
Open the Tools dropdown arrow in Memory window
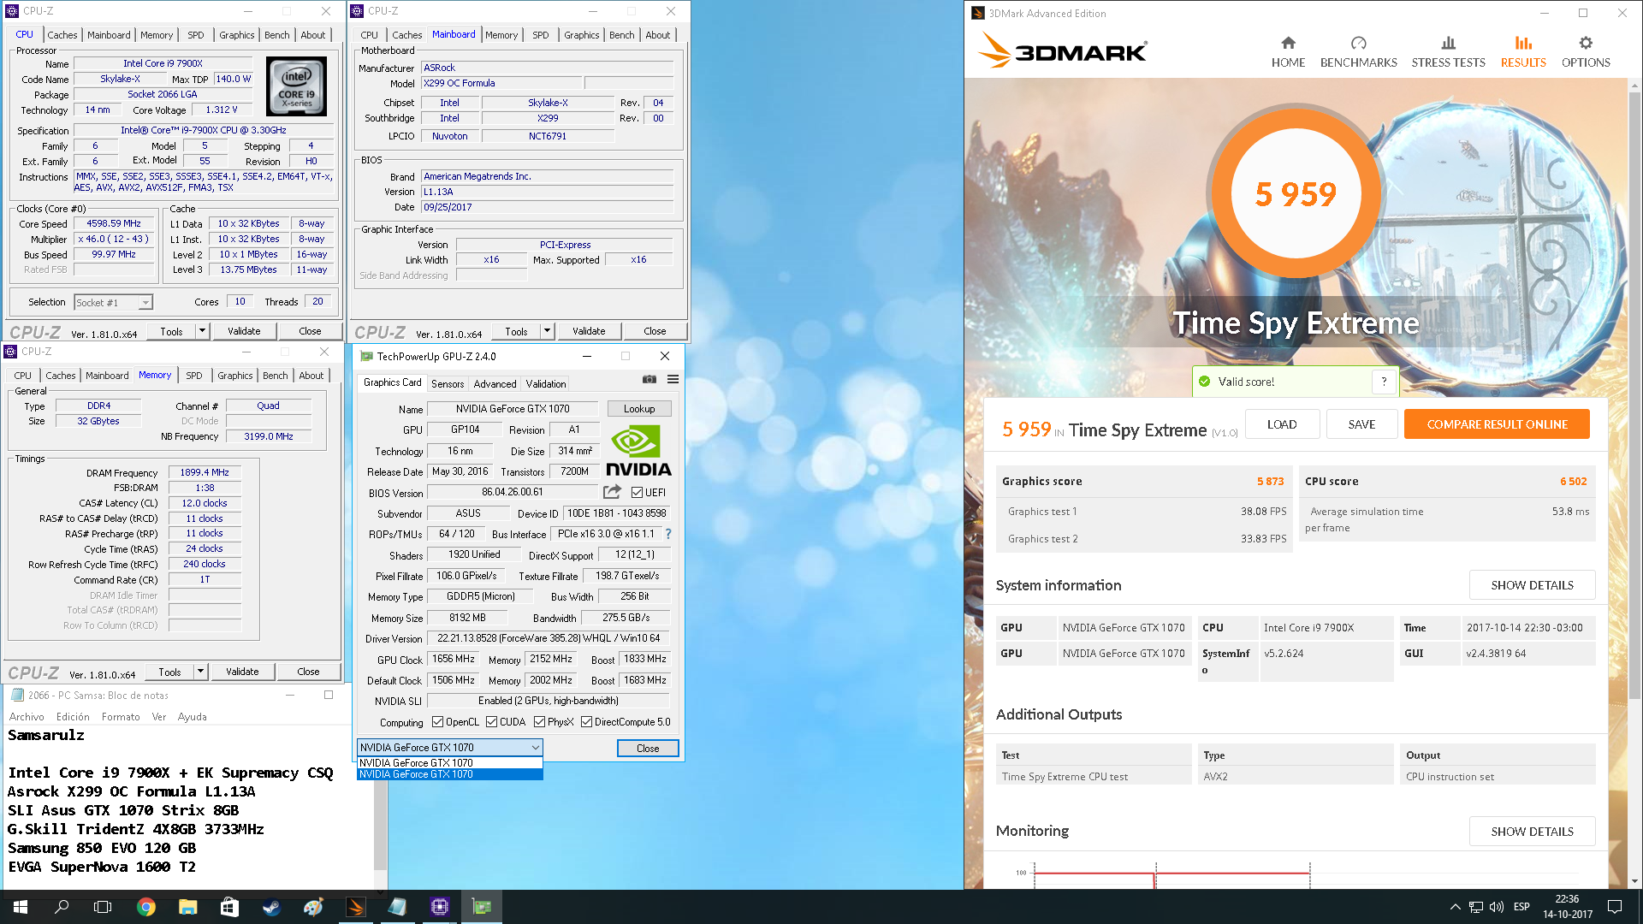(200, 672)
